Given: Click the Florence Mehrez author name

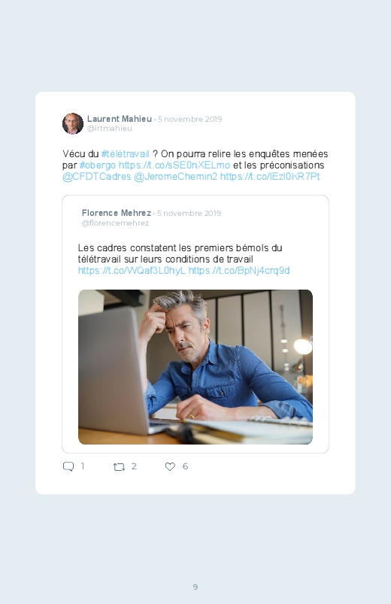Looking at the screenshot, I should [117, 213].
